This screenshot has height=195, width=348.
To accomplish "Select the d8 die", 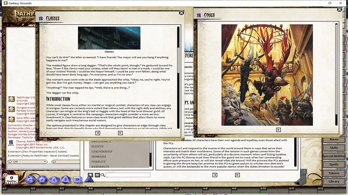I will (66, 179).
